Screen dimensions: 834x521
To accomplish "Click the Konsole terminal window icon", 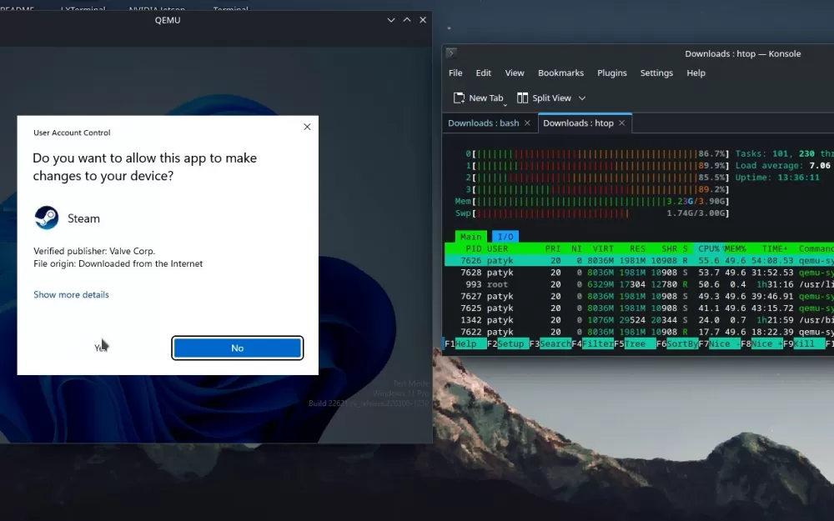I will point(451,53).
